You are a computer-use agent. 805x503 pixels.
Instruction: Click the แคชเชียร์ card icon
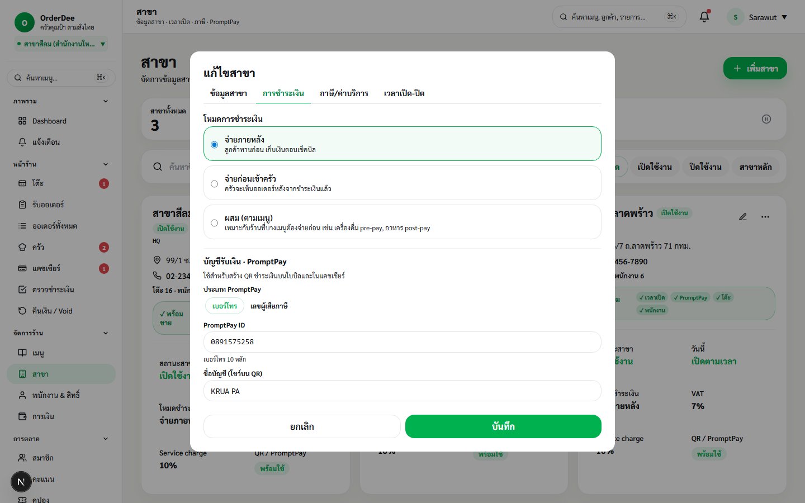22,268
